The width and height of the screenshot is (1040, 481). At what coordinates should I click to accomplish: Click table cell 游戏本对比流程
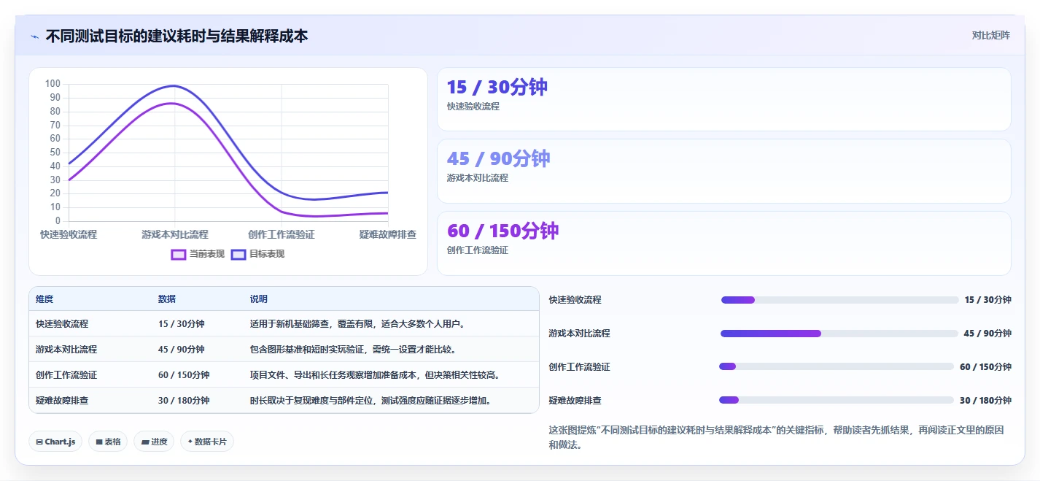[66, 350]
